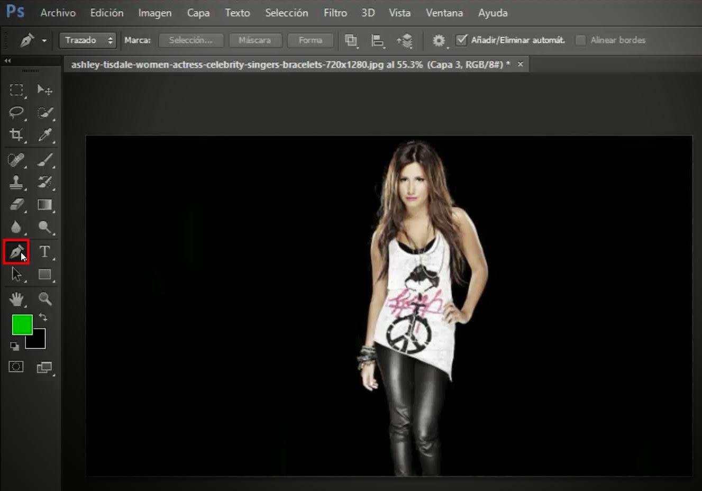The image size is (702, 491).
Task: Select the Pen tool in toolbox
Action: (16, 251)
